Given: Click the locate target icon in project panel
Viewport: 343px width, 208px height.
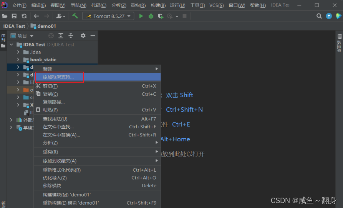Looking at the screenshot, I should pos(51,36).
